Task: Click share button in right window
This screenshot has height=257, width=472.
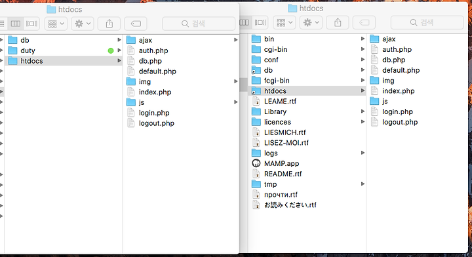Action: point(338,22)
